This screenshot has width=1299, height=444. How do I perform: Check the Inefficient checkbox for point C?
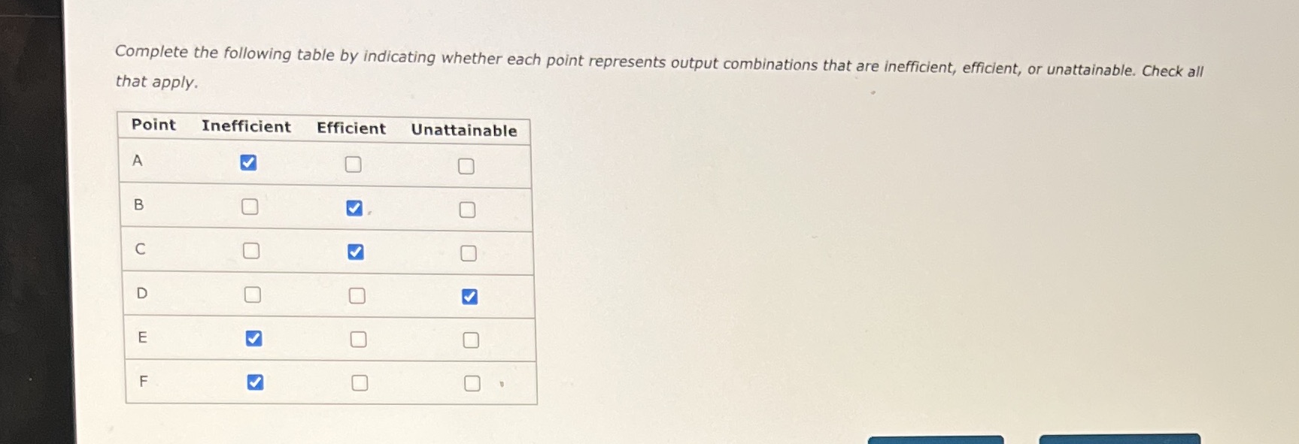coord(251,249)
